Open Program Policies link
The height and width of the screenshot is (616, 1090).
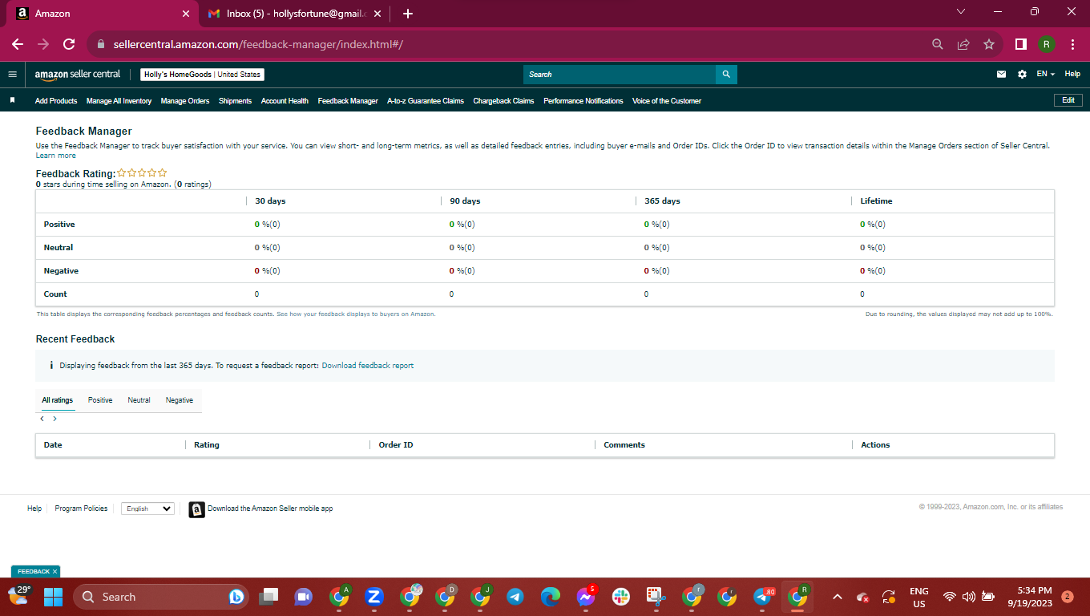(81, 509)
